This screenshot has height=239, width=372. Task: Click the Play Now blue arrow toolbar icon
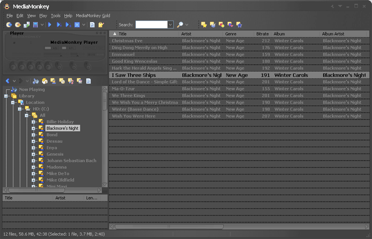49,24
